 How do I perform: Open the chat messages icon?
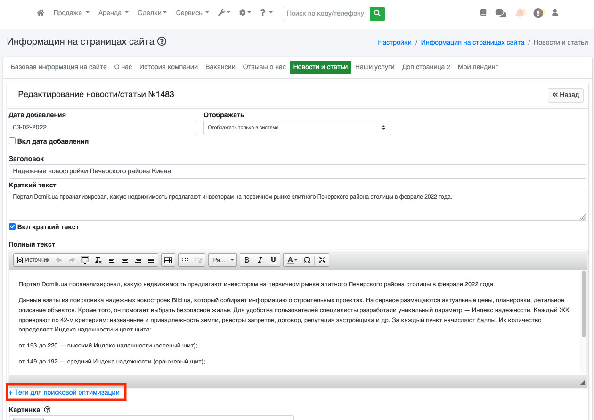(x=500, y=14)
